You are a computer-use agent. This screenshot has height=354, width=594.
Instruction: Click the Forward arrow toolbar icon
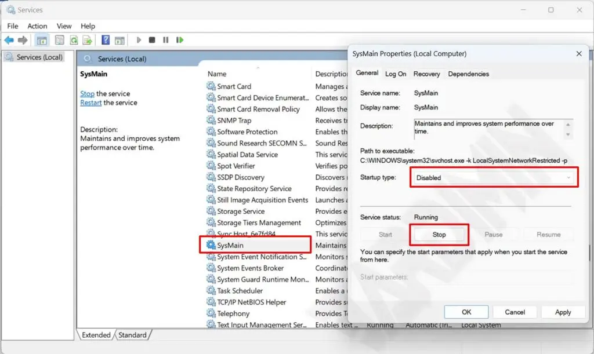point(23,40)
